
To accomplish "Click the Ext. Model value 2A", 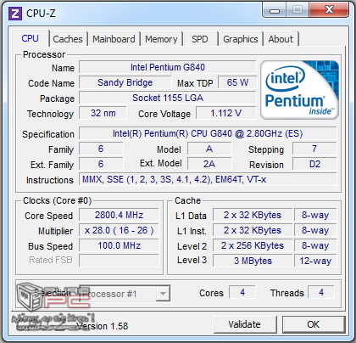I will coord(209,164).
